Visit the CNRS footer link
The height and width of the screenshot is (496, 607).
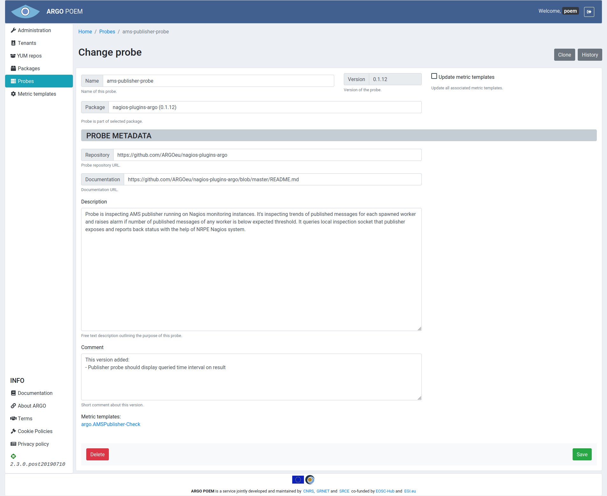tap(308, 491)
